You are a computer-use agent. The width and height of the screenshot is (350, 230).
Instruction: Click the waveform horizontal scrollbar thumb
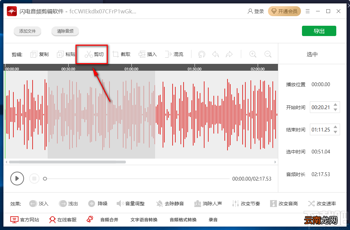[67, 162]
